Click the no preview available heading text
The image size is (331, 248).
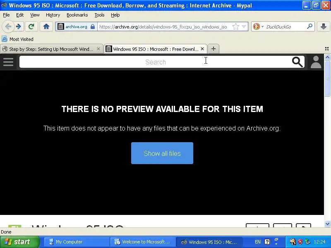coord(162,109)
